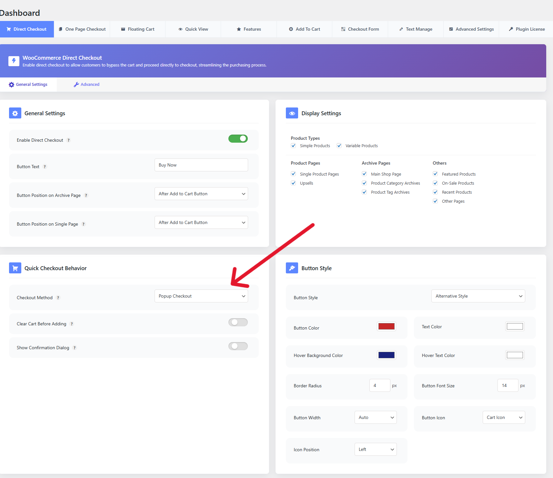
Task: Pick the red Button Color swatch
Action: (x=386, y=326)
